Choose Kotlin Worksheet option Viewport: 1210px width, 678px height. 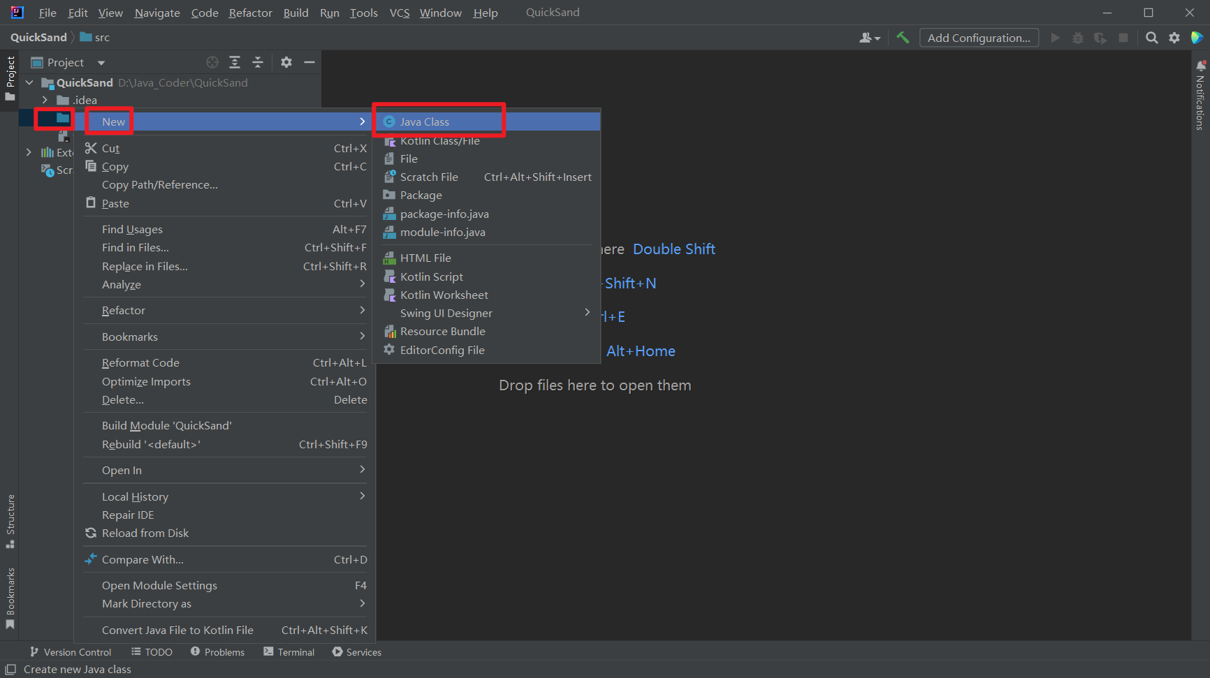487,295
